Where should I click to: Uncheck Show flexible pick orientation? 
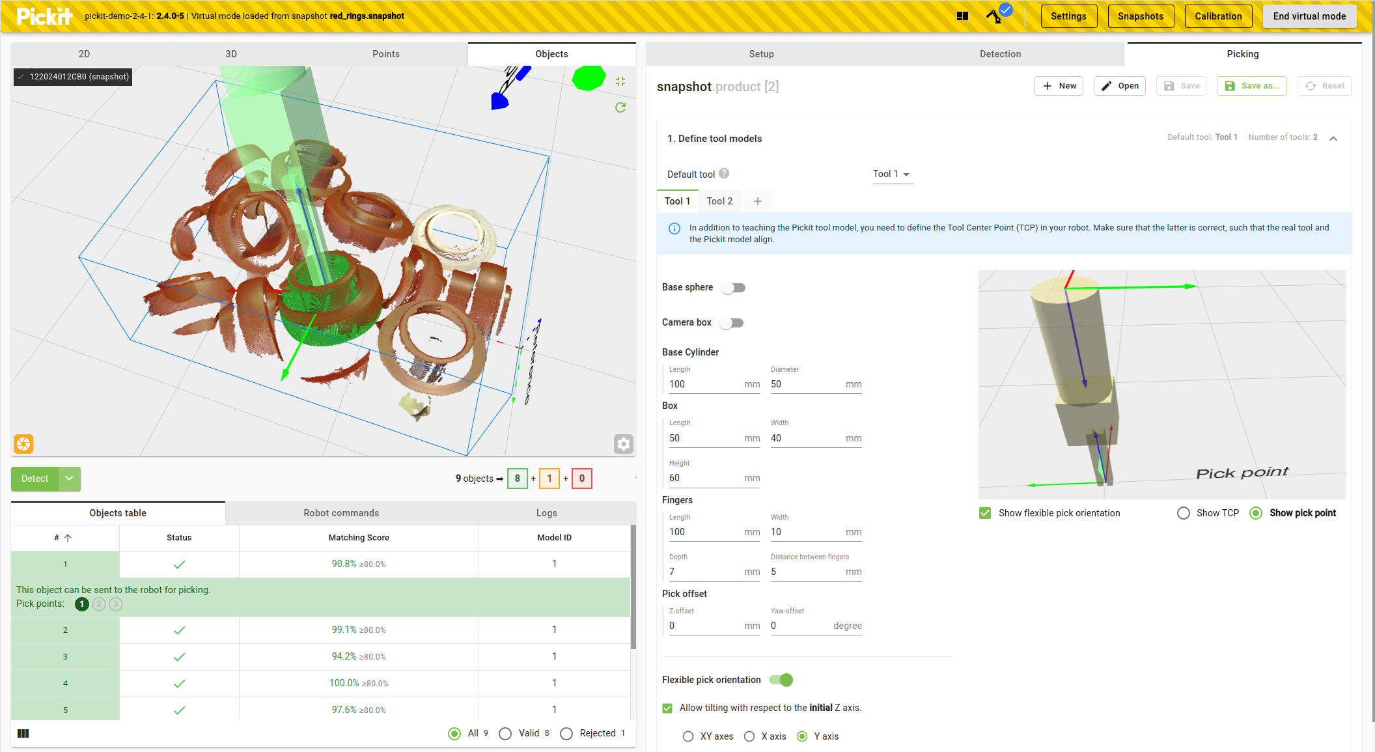click(x=985, y=513)
